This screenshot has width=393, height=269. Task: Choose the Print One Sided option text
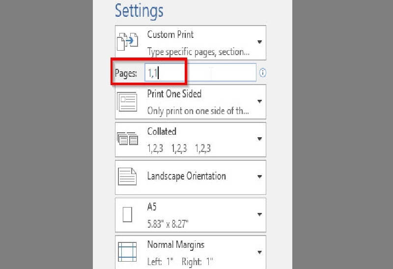pos(174,94)
